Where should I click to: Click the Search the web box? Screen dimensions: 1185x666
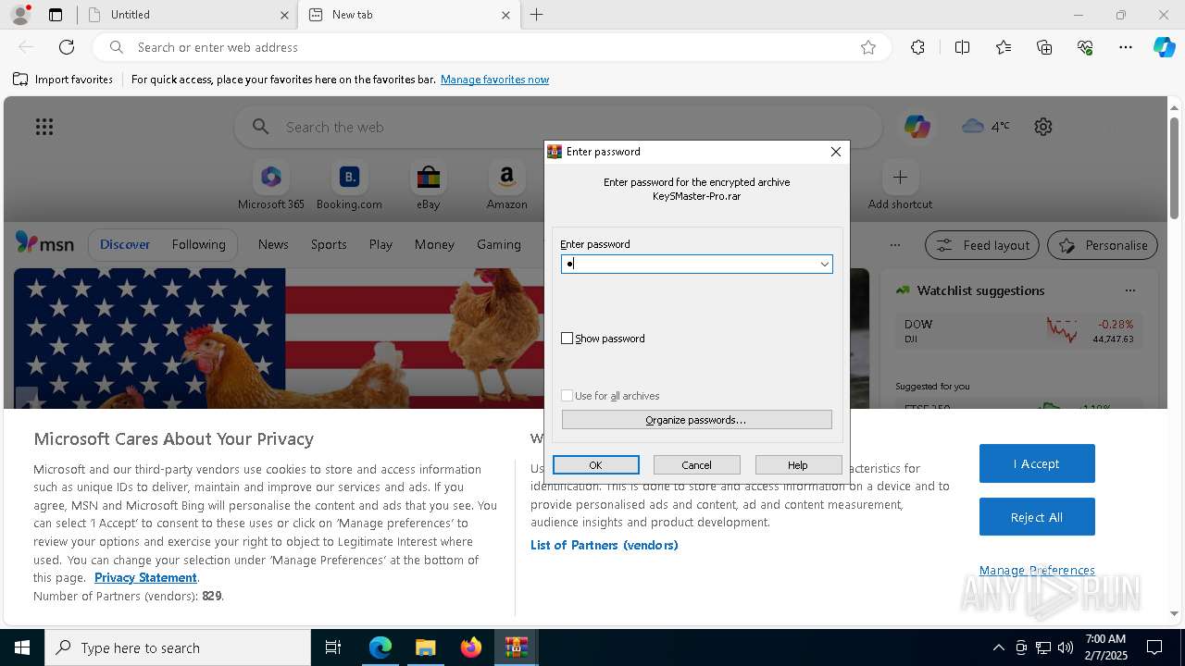click(x=558, y=127)
